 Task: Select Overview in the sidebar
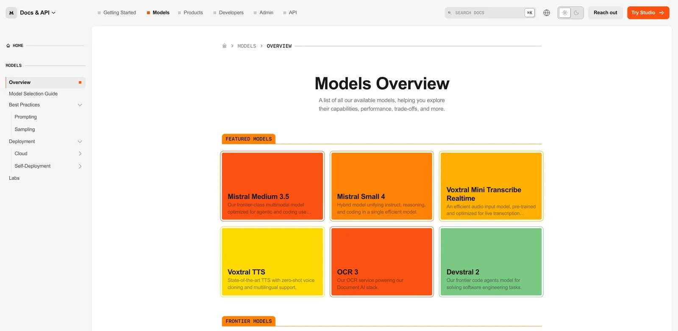coord(45,82)
